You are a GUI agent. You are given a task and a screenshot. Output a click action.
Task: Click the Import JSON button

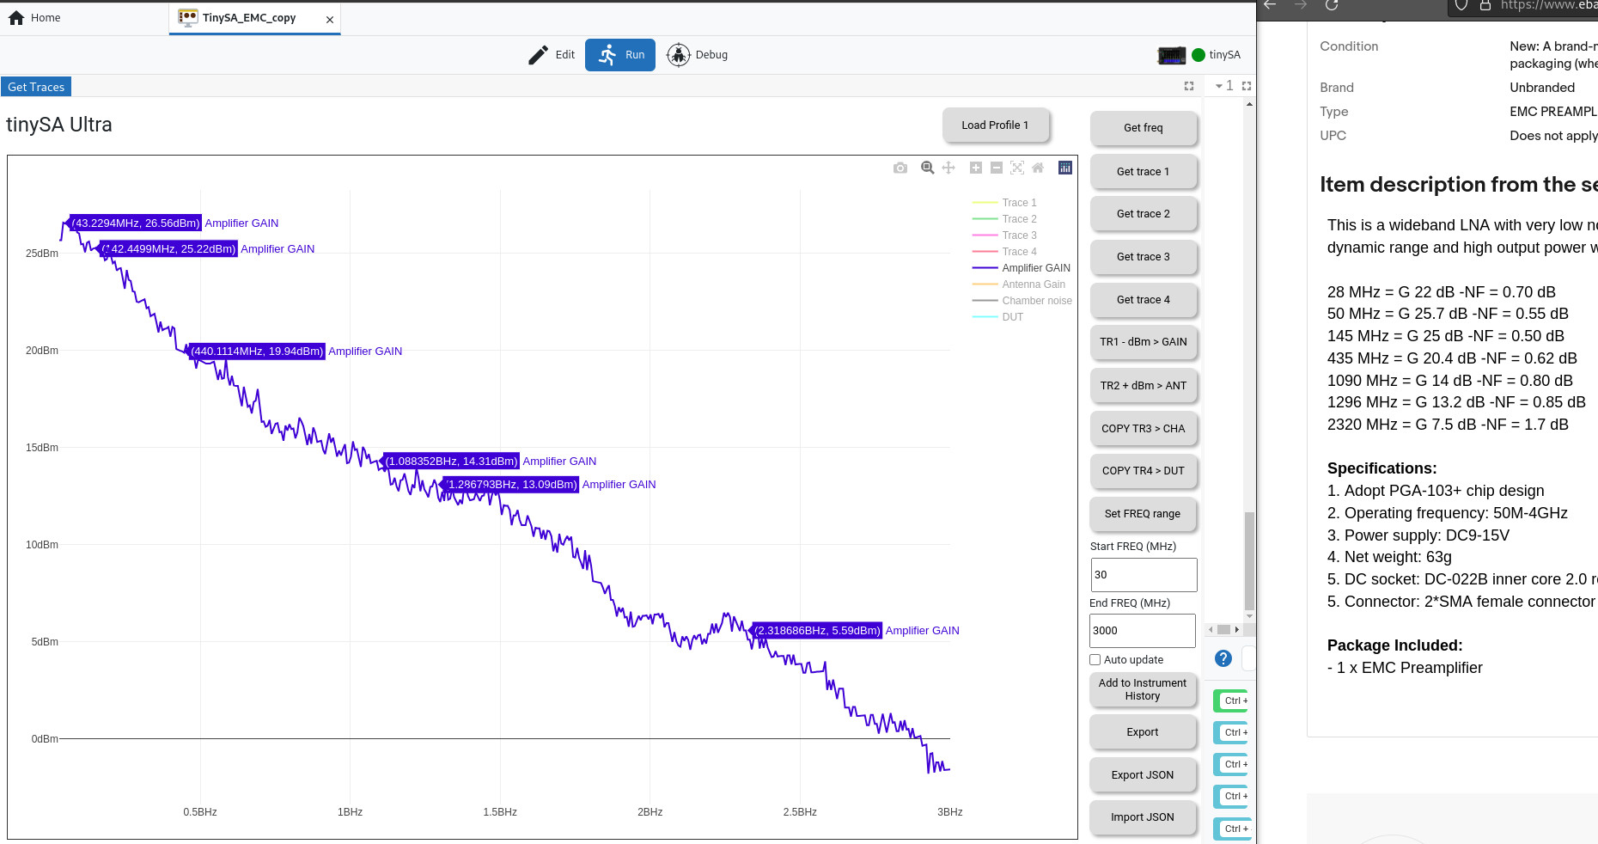[1144, 817]
